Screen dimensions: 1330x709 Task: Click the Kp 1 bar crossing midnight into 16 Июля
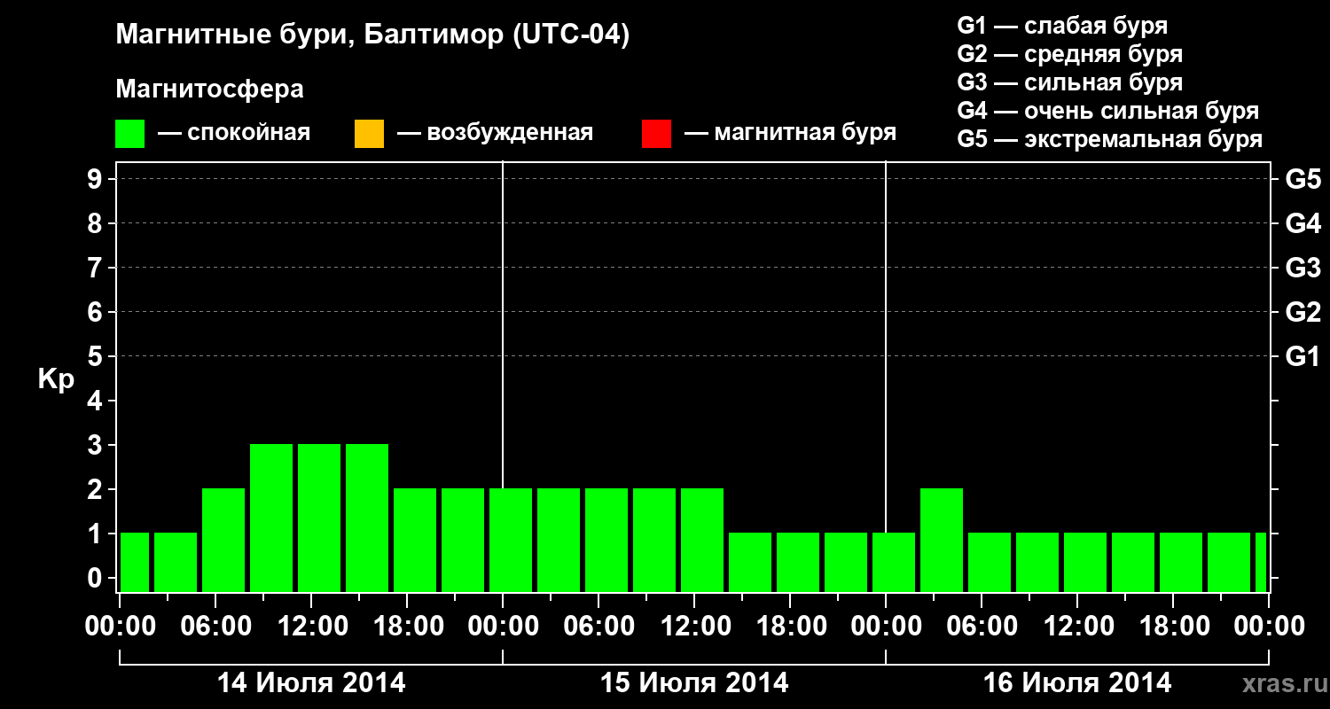tap(894, 562)
